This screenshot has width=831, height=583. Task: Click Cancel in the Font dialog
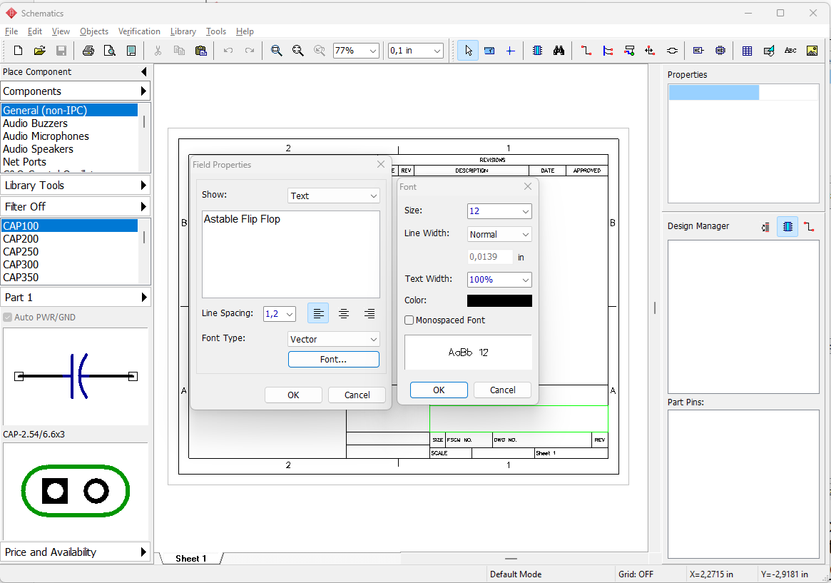(x=502, y=390)
